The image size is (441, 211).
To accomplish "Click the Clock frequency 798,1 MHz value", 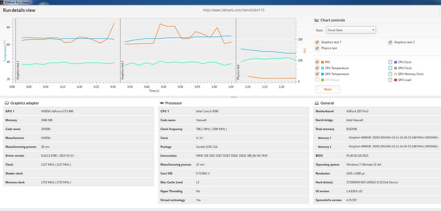I will 211,129.
